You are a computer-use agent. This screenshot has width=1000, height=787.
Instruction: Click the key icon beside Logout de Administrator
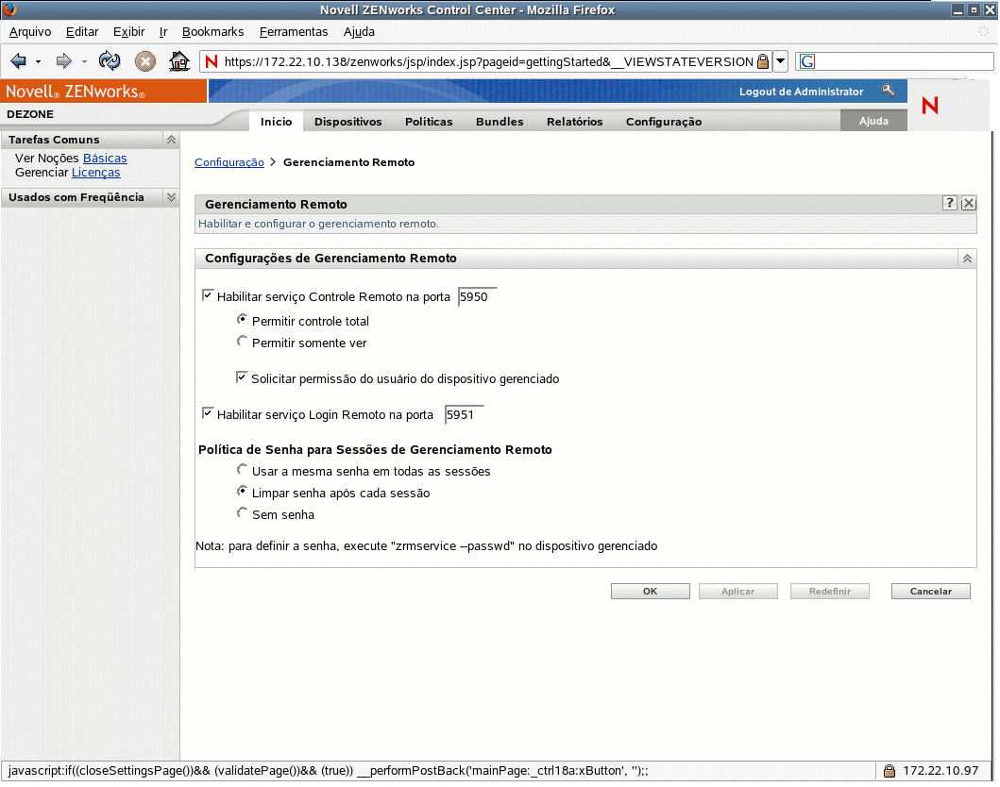(889, 91)
